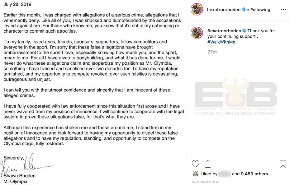Like the post with the heart icon

(196, 164)
